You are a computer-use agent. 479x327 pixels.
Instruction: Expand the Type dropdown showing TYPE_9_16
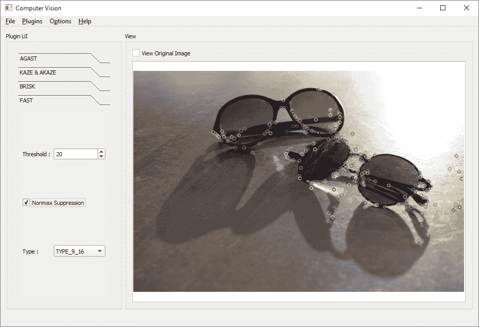point(80,251)
